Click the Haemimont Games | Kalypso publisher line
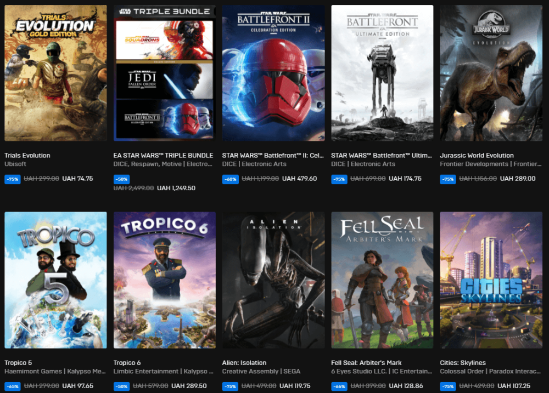Screen dimensions: 549x393 click(x=55, y=371)
